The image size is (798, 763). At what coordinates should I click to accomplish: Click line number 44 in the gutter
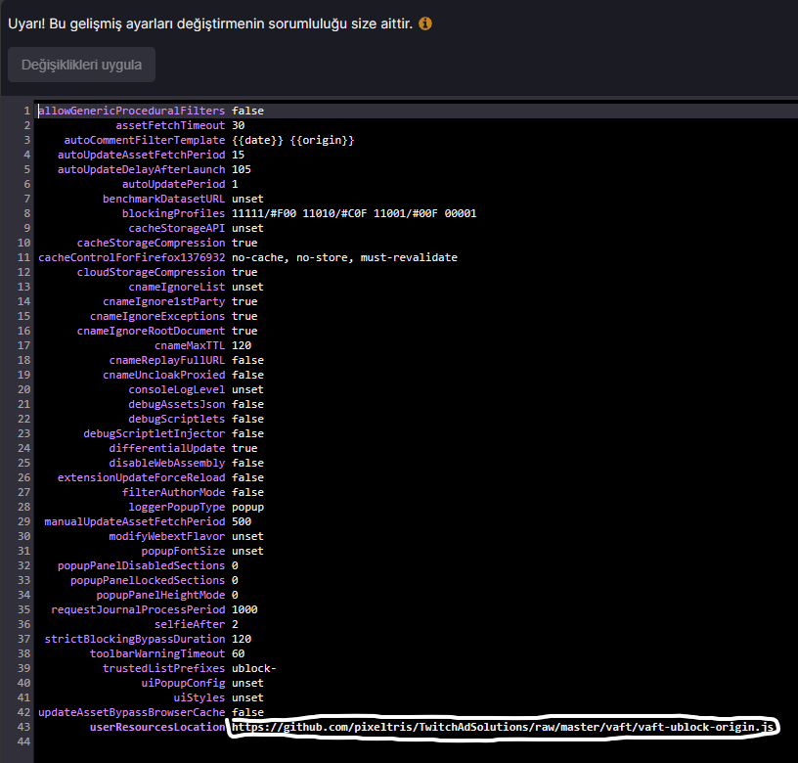23,741
